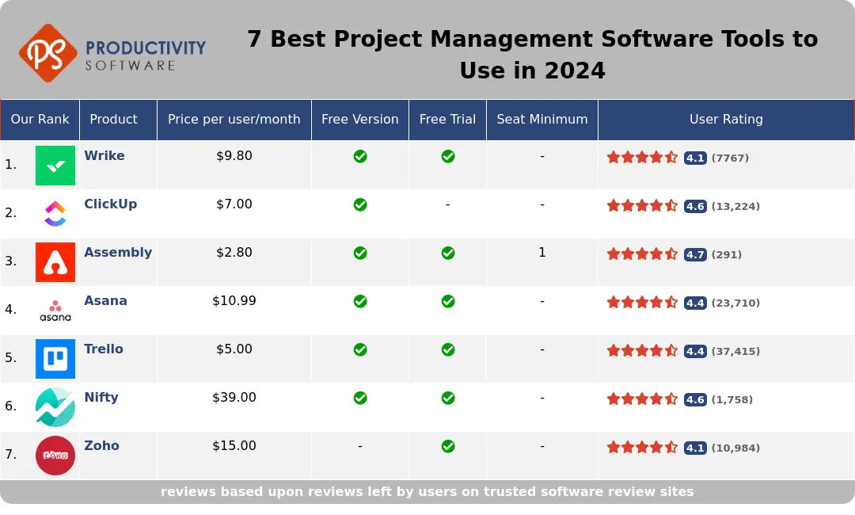Click the 4.7 rating badge
Screen dimensions: 855x515
[x=695, y=255]
